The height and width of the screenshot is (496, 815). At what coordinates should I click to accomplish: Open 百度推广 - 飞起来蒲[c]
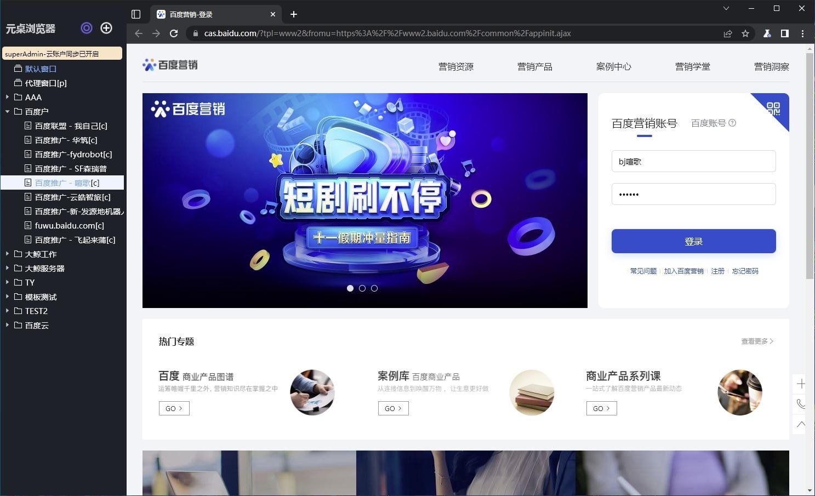coord(75,240)
